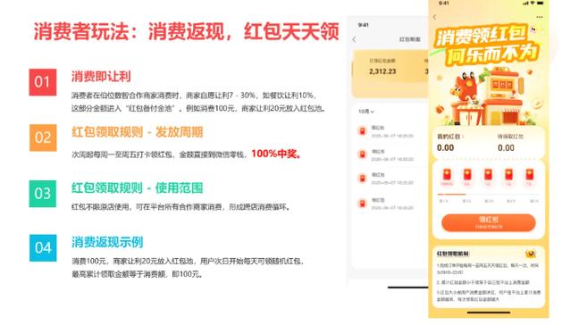Click the 0.00 value under 我的红包
The width and height of the screenshot is (562, 325).
click(445, 147)
